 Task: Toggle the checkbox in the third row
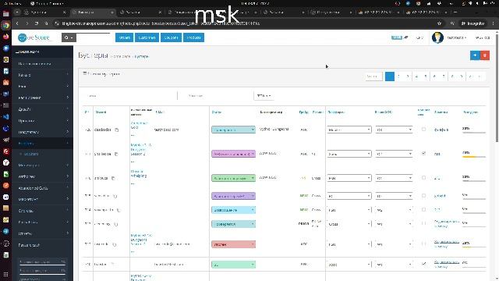423,178
